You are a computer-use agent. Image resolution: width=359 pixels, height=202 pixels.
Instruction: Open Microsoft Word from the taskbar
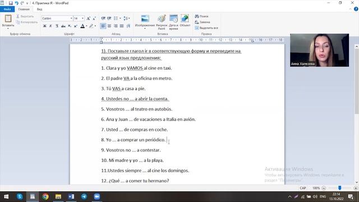pyautogui.click(x=71, y=196)
